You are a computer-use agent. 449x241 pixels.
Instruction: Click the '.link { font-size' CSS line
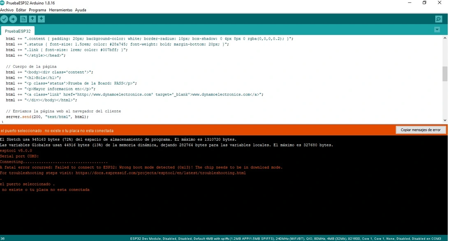tap(67, 50)
